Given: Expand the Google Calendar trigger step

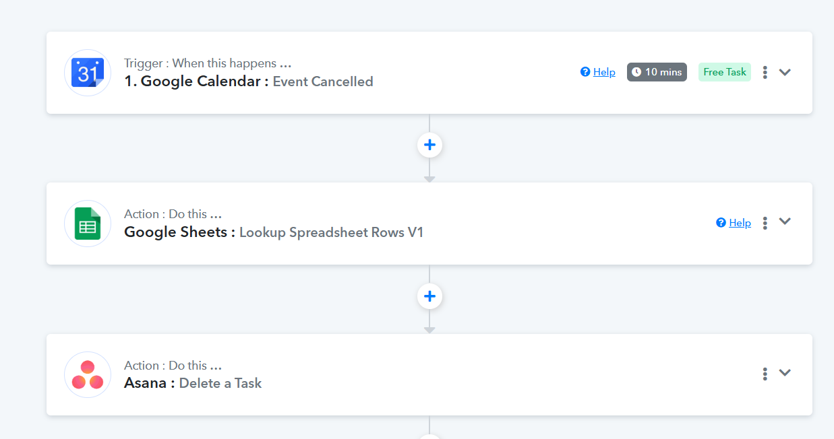Looking at the screenshot, I should [x=785, y=72].
